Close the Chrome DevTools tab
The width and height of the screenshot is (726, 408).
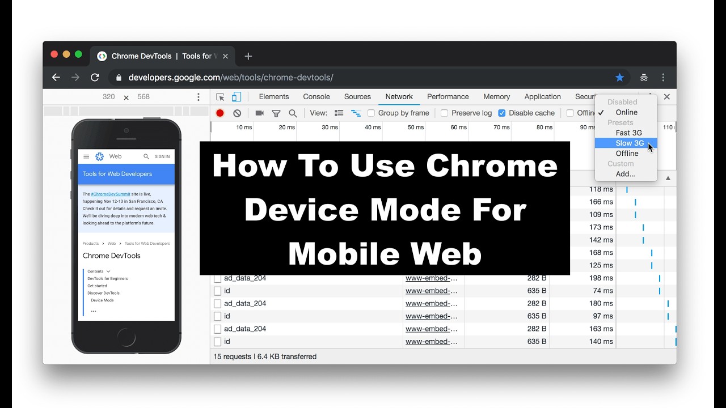point(225,56)
